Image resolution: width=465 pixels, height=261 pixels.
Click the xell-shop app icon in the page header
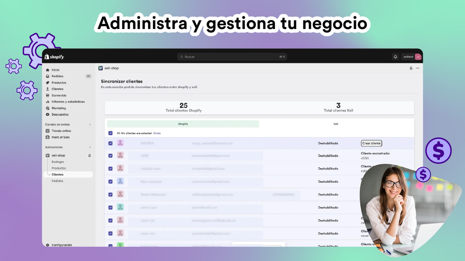tap(100, 68)
